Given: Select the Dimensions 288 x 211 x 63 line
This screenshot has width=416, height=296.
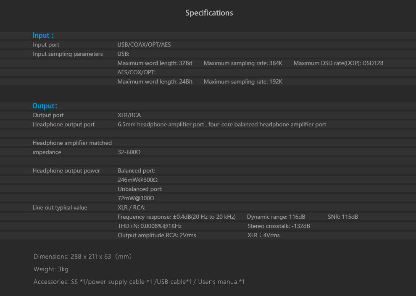Looking at the screenshot, I should [x=82, y=256].
